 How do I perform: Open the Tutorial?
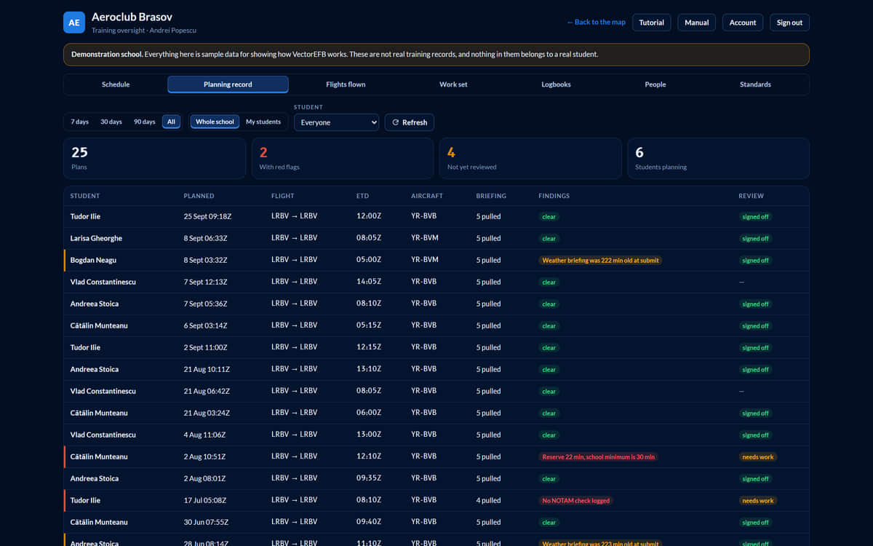[651, 23]
